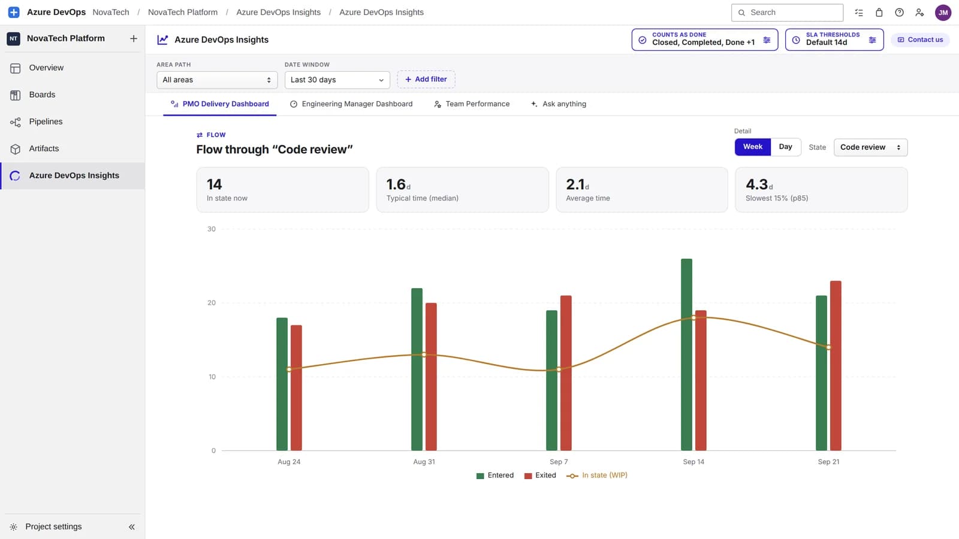Click the Pipelines sidebar icon
The width and height of the screenshot is (959, 539).
[x=16, y=122]
